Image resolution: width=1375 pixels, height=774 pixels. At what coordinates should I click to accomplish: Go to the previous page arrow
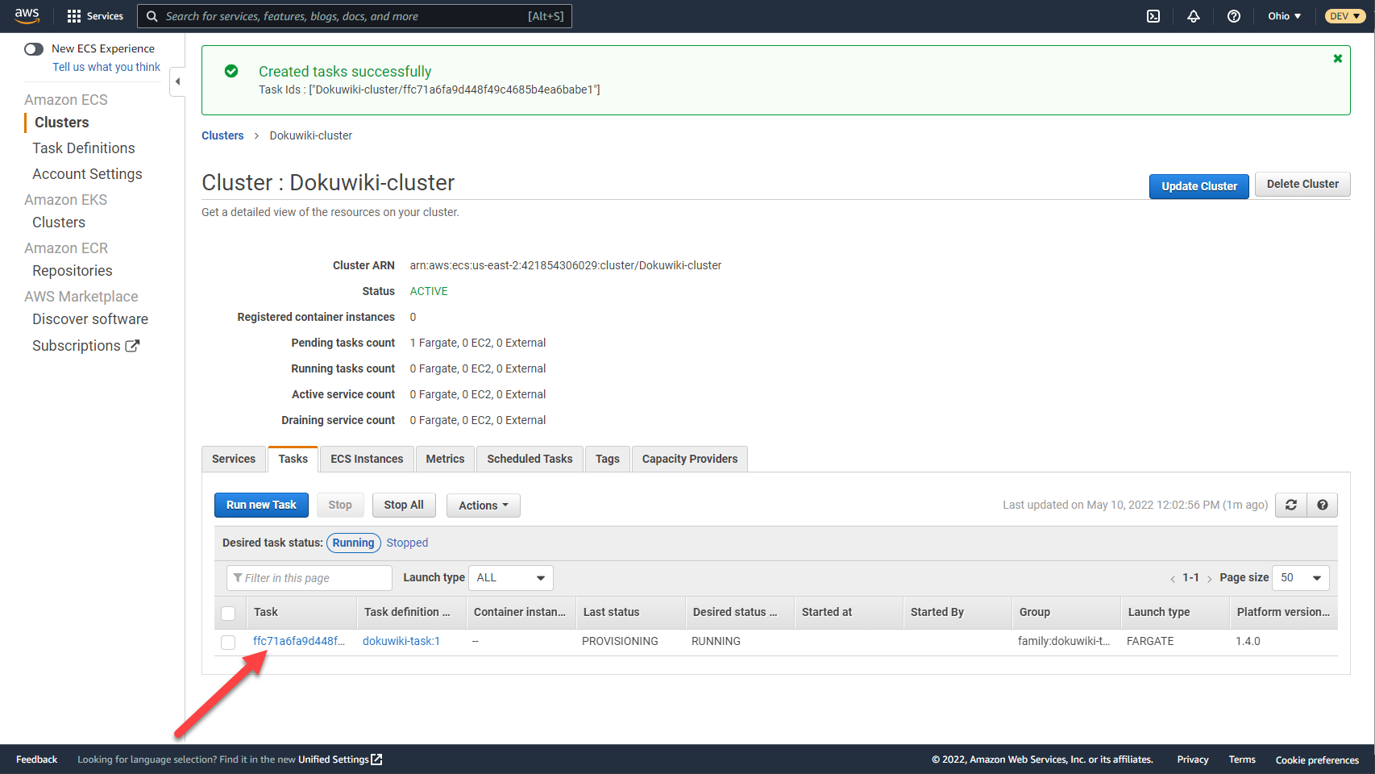pyautogui.click(x=1173, y=578)
